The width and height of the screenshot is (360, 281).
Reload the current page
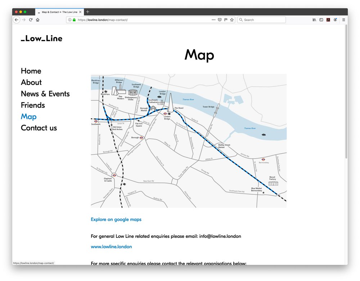point(31,20)
